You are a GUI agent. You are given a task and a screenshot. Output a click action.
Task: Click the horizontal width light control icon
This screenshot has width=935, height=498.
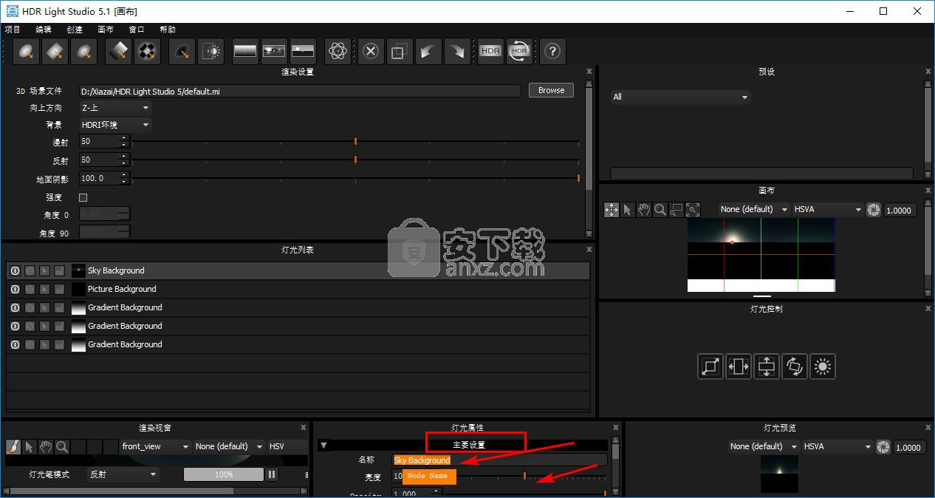[x=739, y=366]
